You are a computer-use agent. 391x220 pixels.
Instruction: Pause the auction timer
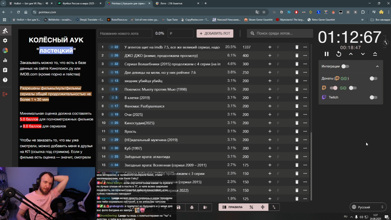coord(327,54)
